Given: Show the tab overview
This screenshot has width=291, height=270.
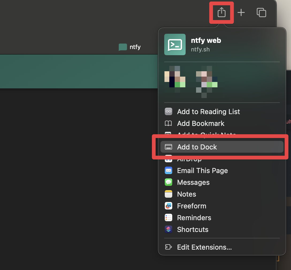Looking at the screenshot, I should click(x=261, y=12).
